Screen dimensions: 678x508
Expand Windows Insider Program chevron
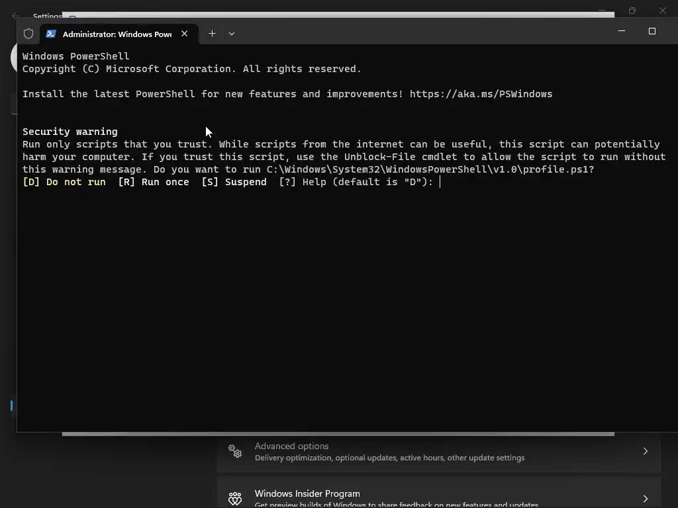click(x=645, y=499)
